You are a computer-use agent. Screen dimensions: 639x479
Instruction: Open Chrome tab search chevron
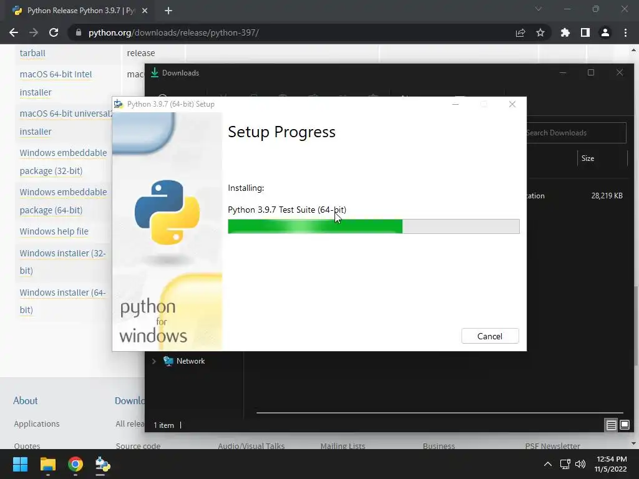coord(539,9)
